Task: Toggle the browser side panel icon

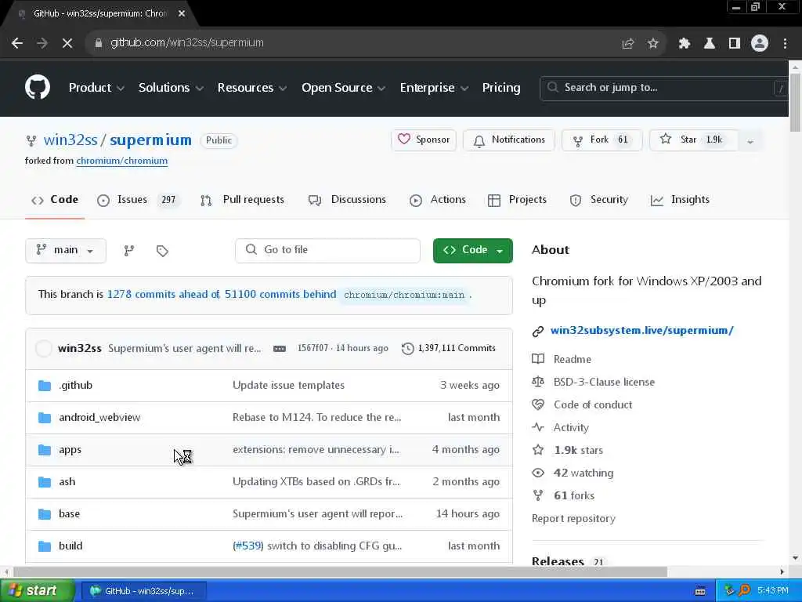Action: tap(734, 44)
